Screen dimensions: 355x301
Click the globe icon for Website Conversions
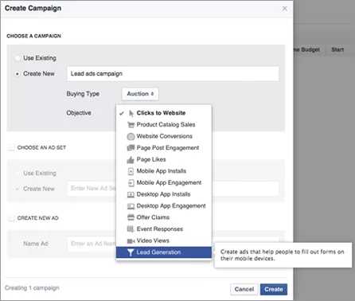131,136
